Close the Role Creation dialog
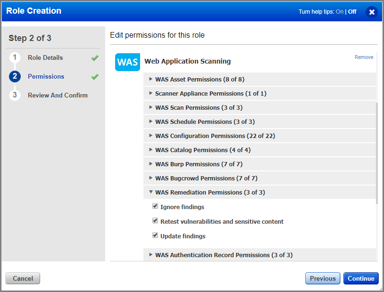 point(372,12)
